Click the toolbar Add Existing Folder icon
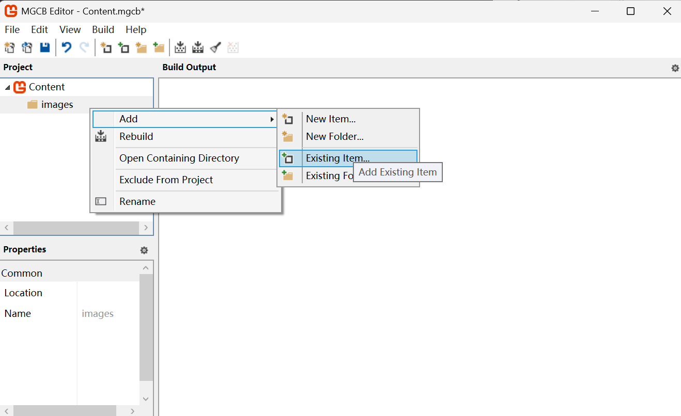This screenshot has height=416, width=681. click(x=159, y=48)
